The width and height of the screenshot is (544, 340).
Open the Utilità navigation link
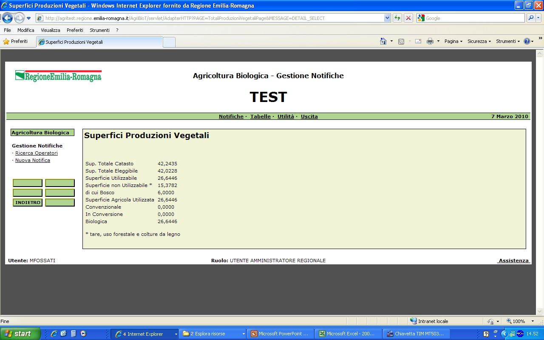[x=286, y=116]
